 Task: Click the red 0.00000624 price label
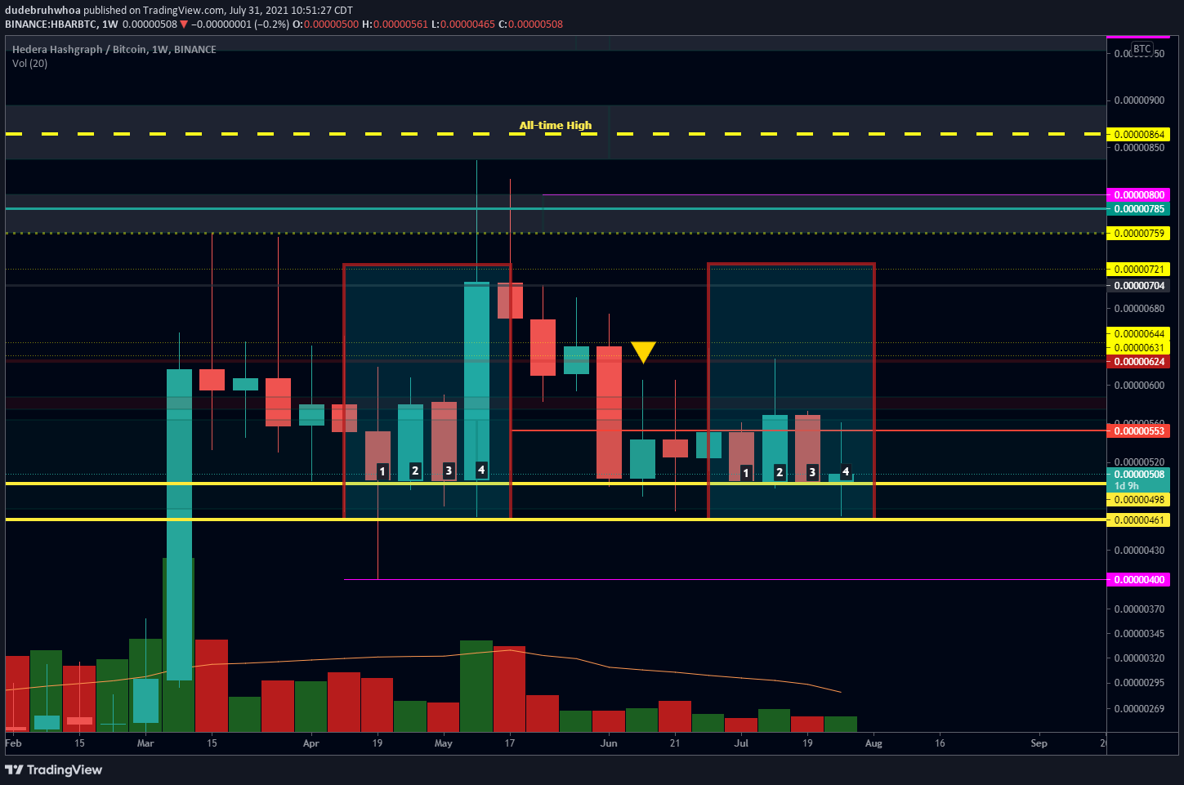[1137, 362]
